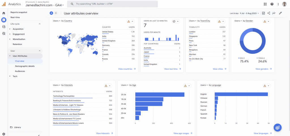The image size is (290, 136).
Task: Open the Users metric dropdown on Language card
Action: point(204,85)
